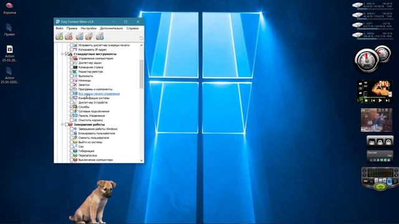
Task: Click the toolbar mouse icon with green plus badge
Action: coord(59,36)
